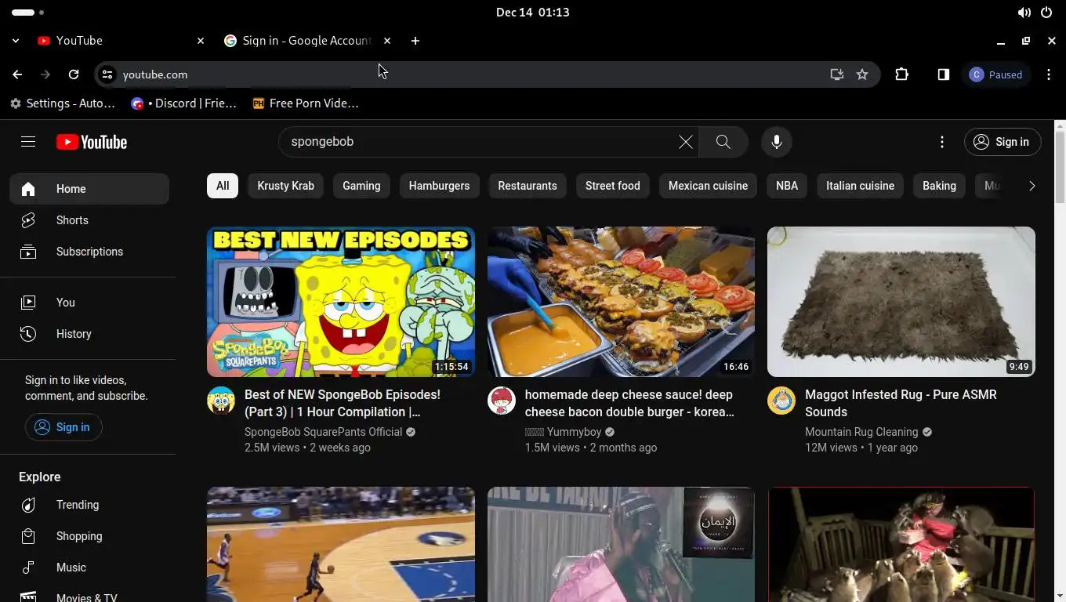Screen dimensions: 1066x602
Task: Open Subscriptions in the sidebar
Action: [89, 252]
